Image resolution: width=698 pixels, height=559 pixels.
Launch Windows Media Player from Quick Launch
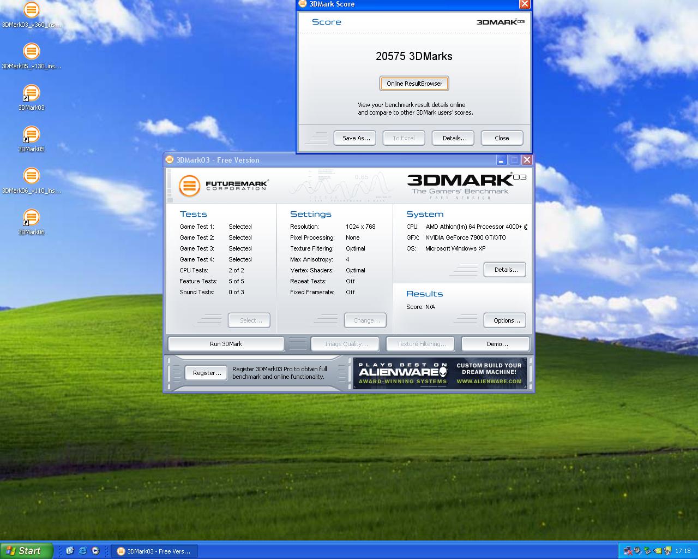(x=95, y=551)
